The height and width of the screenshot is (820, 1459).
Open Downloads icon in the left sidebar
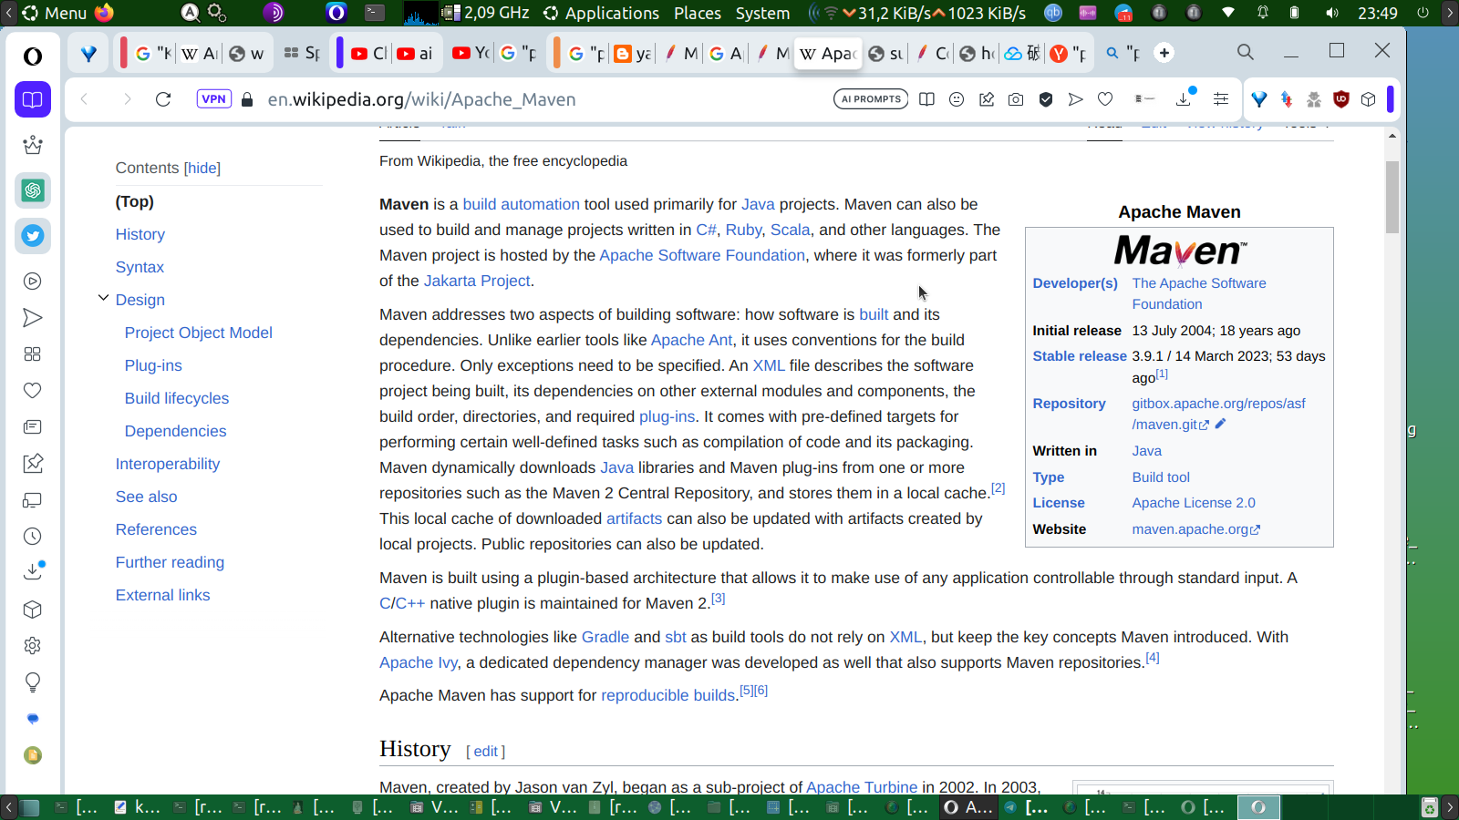[x=33, y=571]
